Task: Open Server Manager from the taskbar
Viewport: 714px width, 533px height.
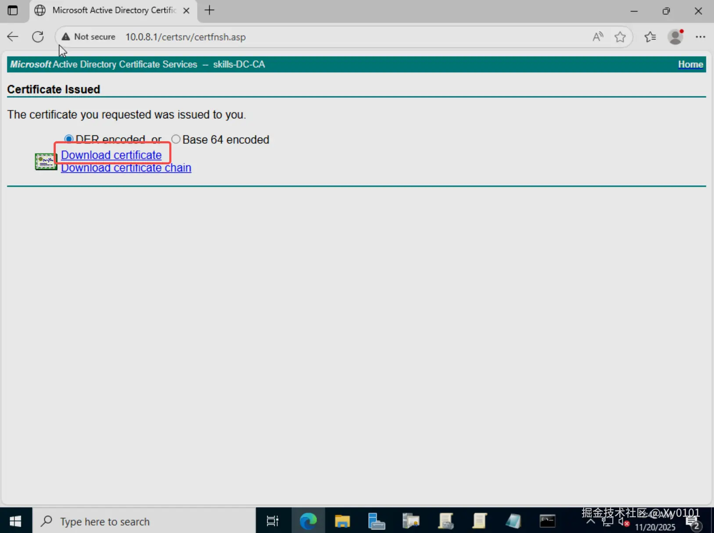Action: pos(377,521)
